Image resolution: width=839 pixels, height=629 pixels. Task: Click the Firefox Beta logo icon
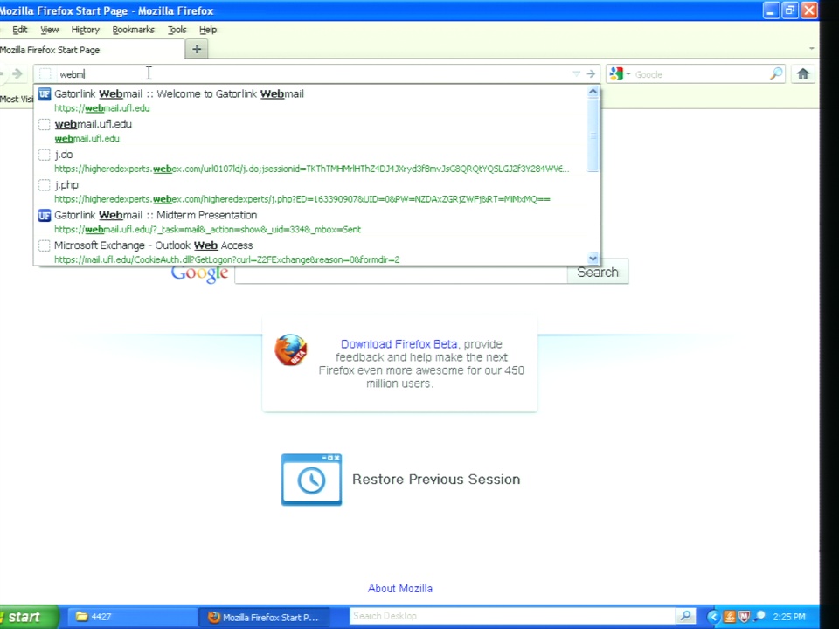290,350
